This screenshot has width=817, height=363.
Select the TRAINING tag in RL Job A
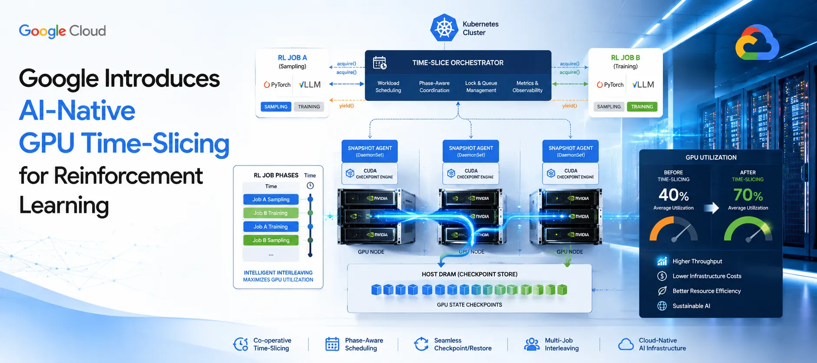[x=309, y=106]
